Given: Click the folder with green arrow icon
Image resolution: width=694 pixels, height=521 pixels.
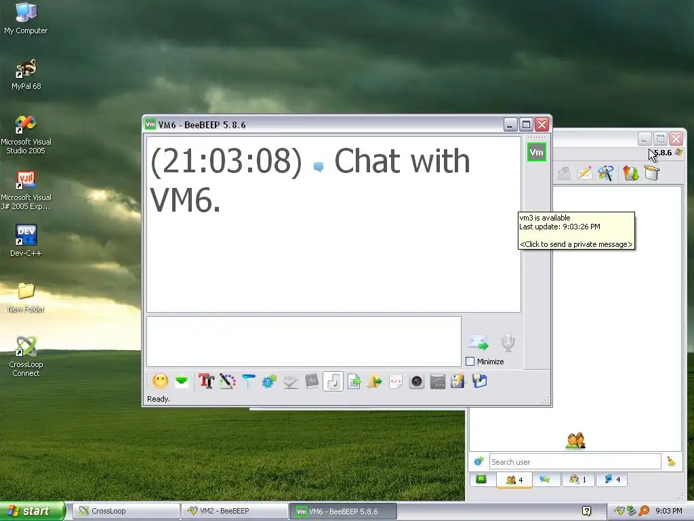Looking at the screenshot, I should (x=374, y=381).
